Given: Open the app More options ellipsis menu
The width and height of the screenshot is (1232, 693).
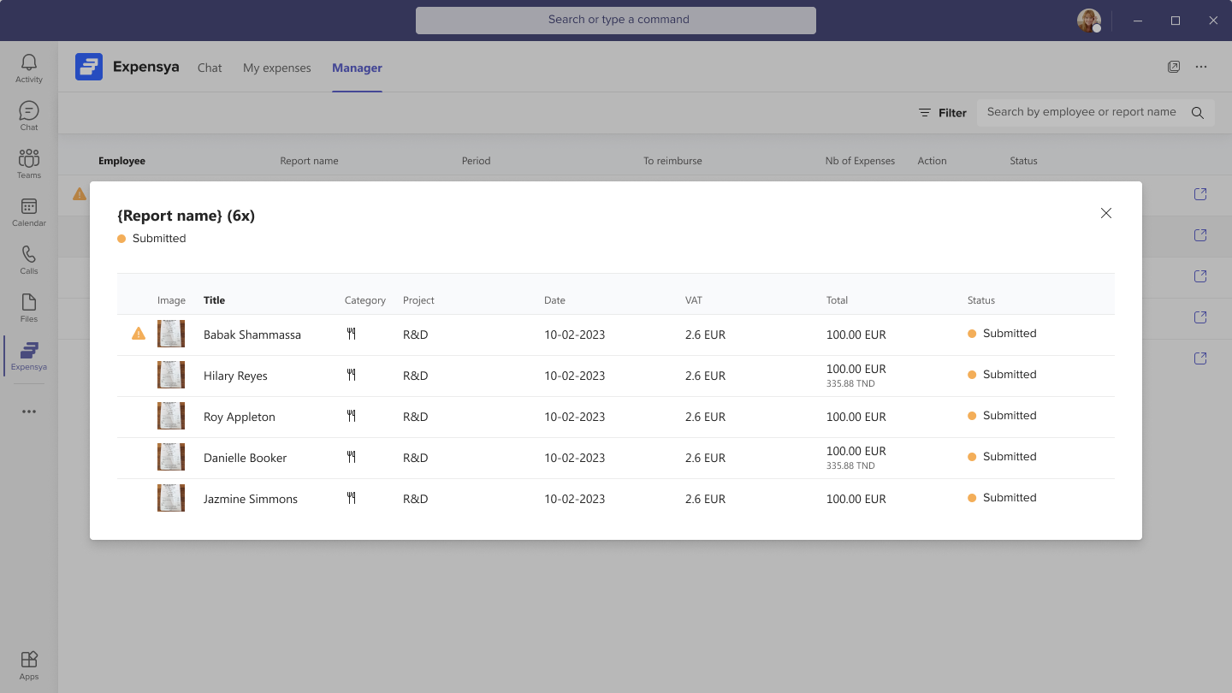Looking at the screenshot, I should coord(1201,67).
